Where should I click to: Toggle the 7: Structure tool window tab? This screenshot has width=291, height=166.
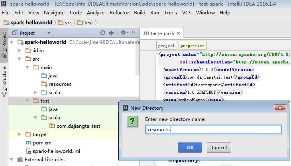click(x=4, y=81)
